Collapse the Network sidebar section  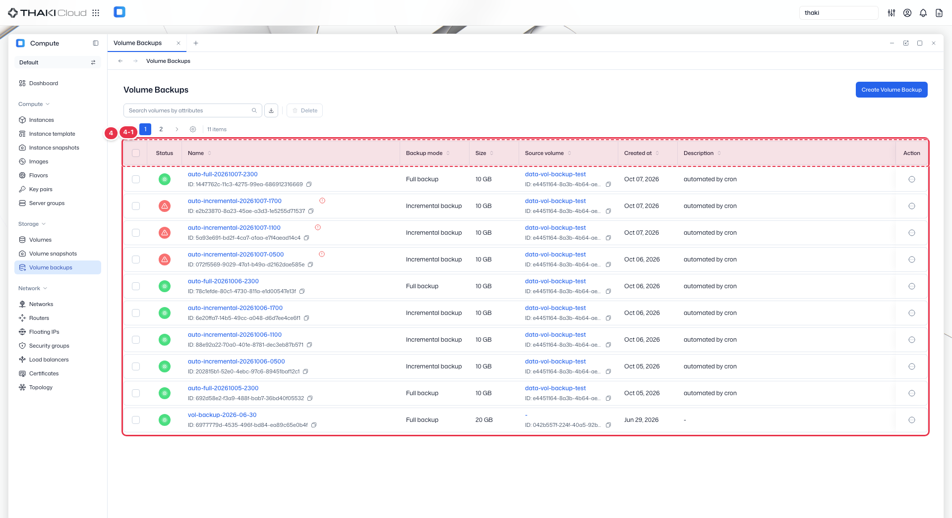(x=33, y=288)
